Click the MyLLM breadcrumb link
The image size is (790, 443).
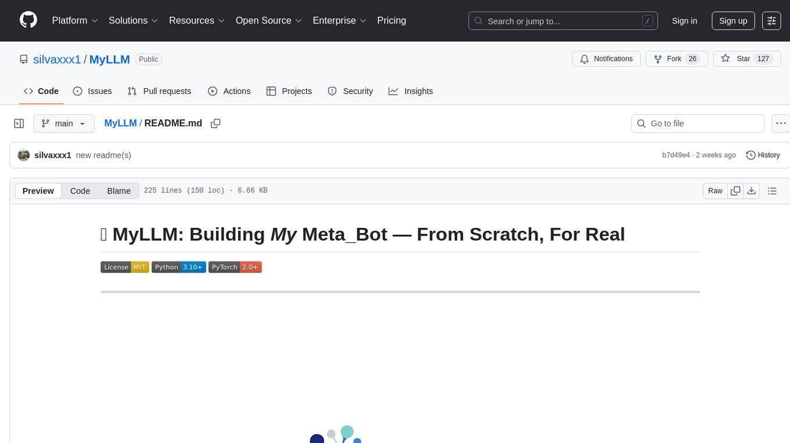(x=120, y=123)
